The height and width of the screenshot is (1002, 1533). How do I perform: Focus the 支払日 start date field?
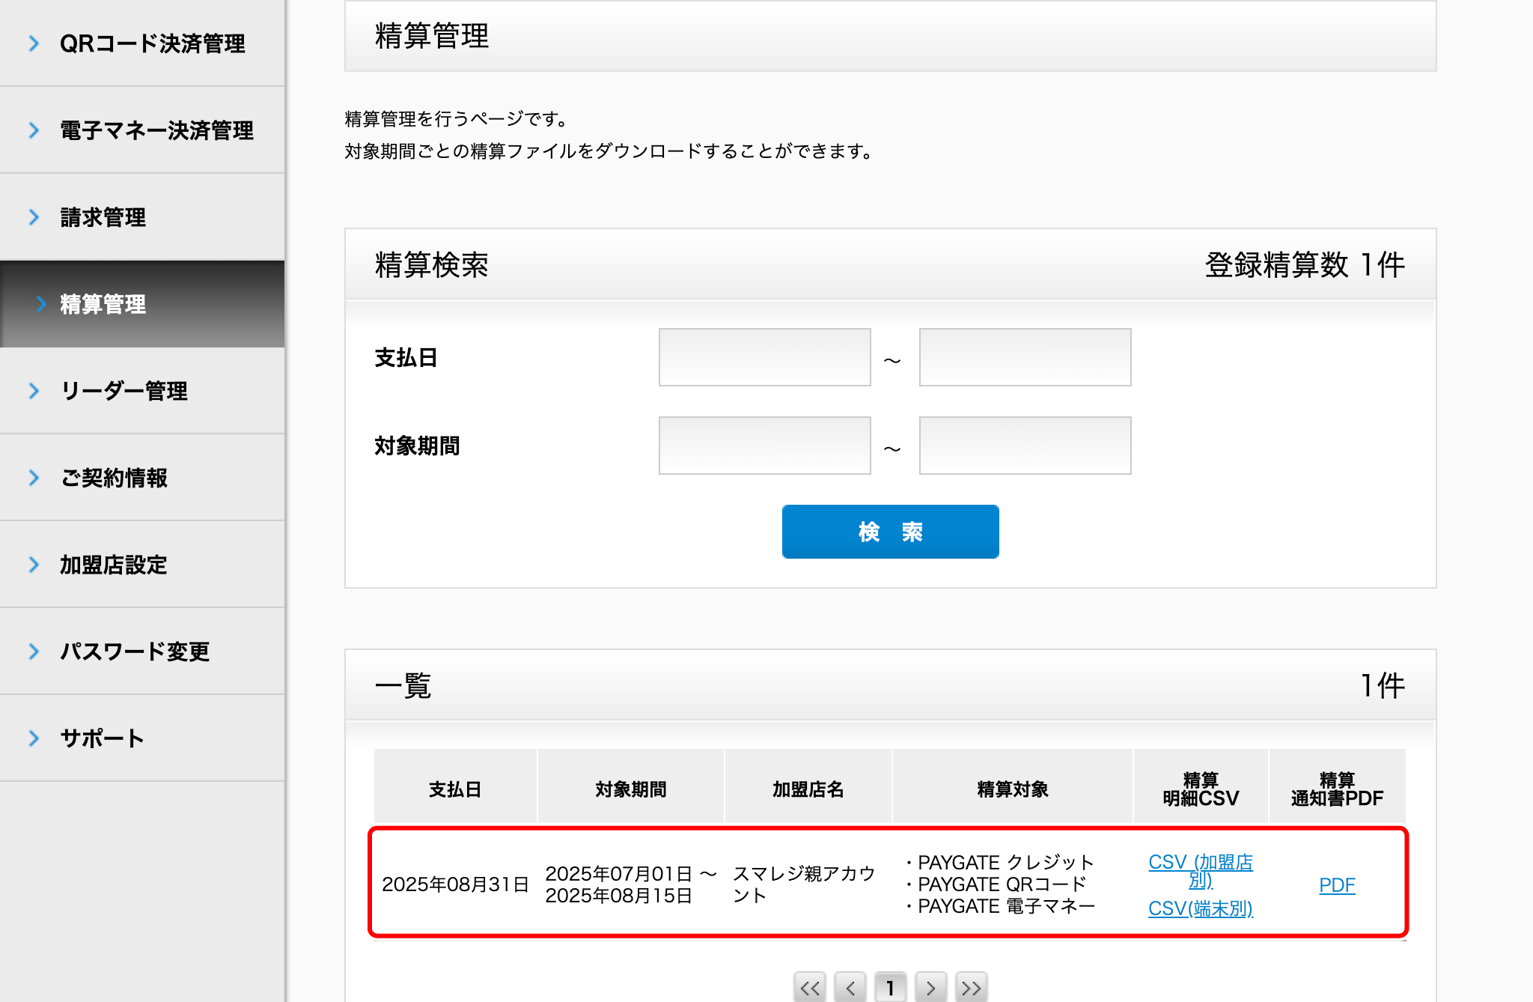pyautogui.click(x=764, y=357)
